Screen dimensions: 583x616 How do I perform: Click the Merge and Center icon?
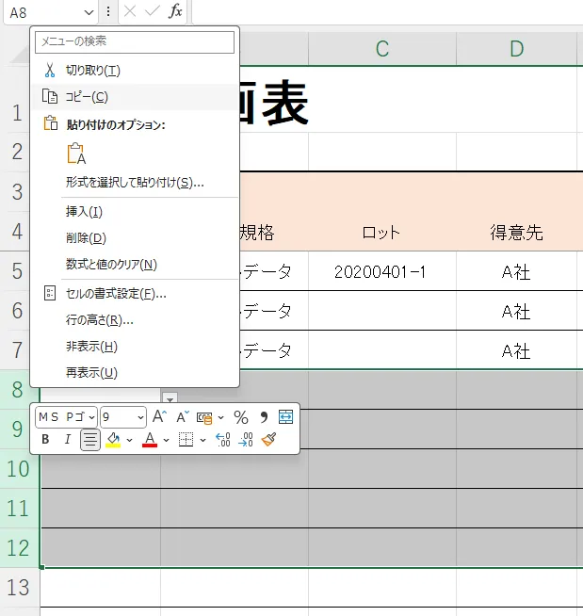pos(285,417)
